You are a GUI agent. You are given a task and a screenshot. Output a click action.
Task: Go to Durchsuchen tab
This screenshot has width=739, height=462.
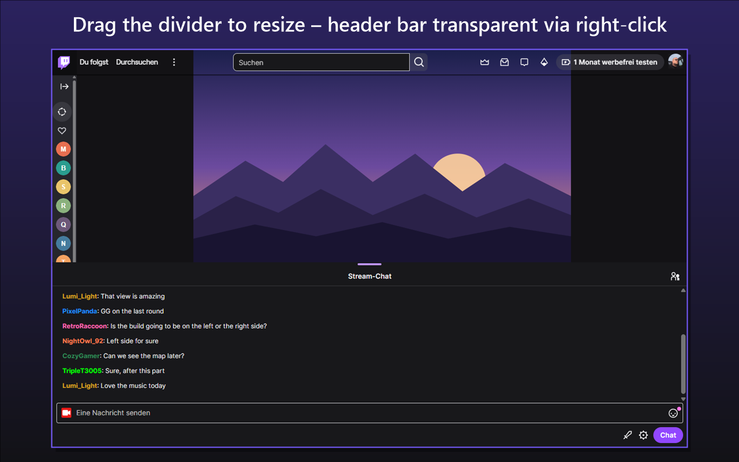[137, 62]
